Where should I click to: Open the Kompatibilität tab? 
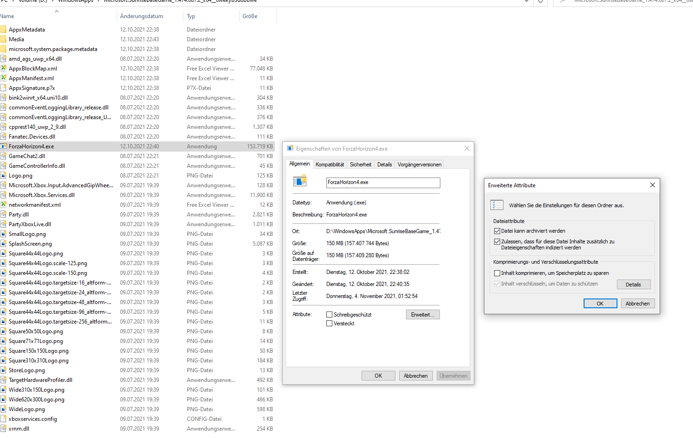tap(330, 165)
